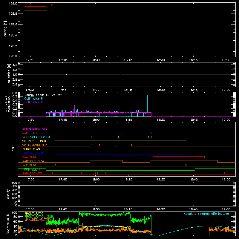Click the Pointing ["] axis title
The image size is (239, 239).
[5, 30]
